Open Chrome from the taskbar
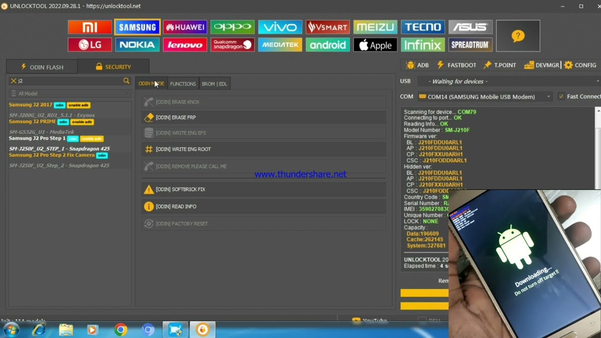This screenshot has height=338, width=601. pos(121,330)
